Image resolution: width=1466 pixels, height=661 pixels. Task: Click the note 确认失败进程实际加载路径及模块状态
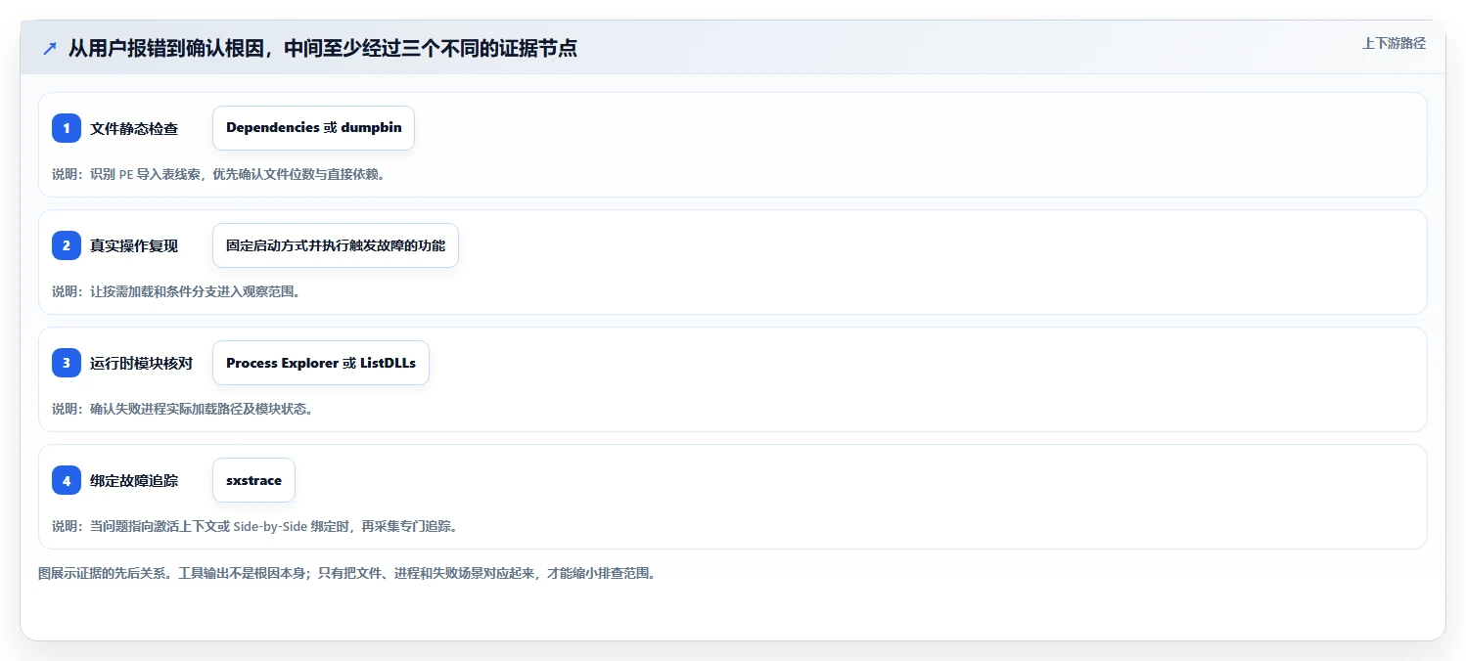pos(182,409)
